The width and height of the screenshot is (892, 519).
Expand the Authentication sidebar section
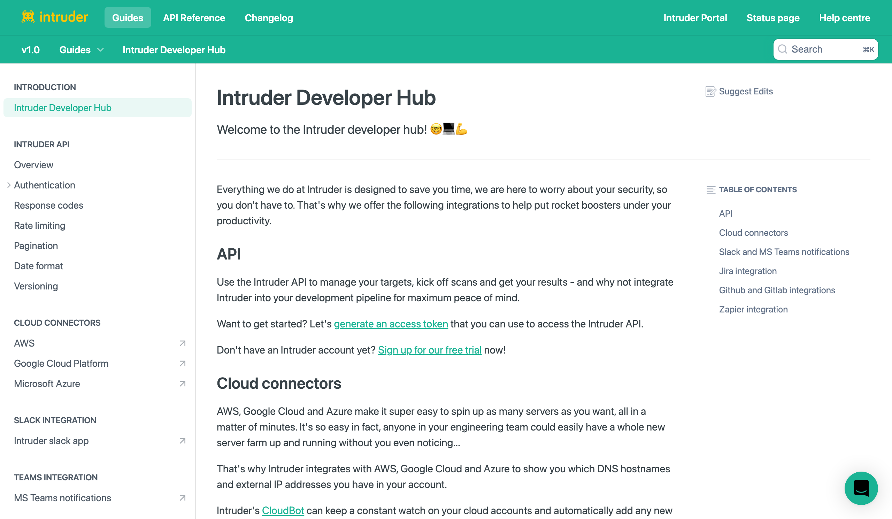pyautogui.click(x=9, y=185)
